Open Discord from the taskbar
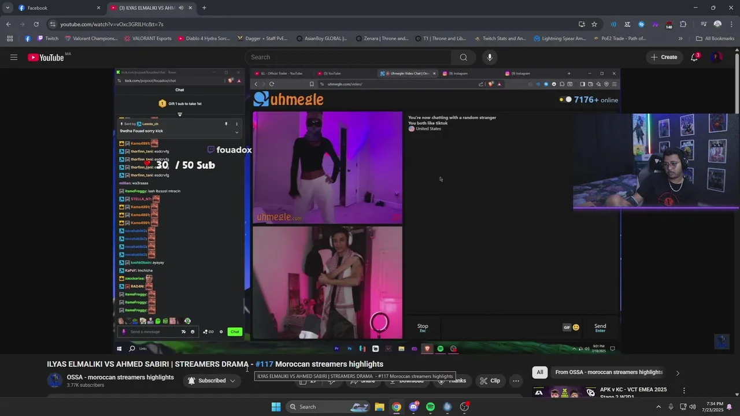Image resolution: width=740 pixels, height=416 pixels. pyautogui.click(x=413, y=407)
